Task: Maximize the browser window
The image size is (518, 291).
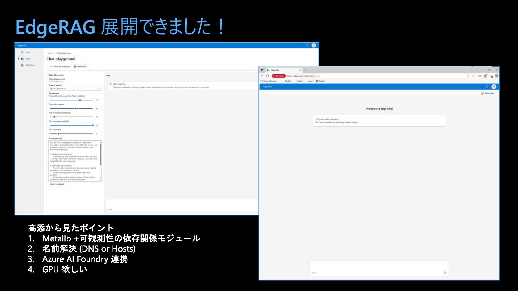Action: coord(489,70)
